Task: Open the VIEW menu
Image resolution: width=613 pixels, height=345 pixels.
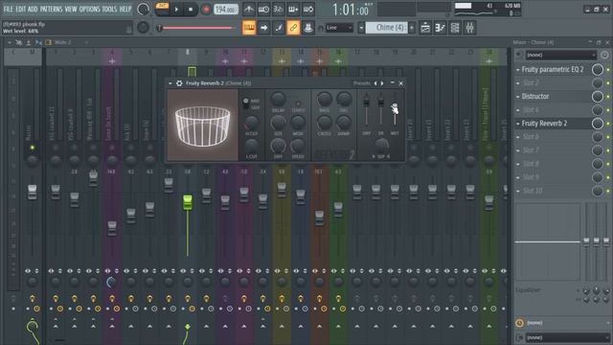Action: point(70,9)
